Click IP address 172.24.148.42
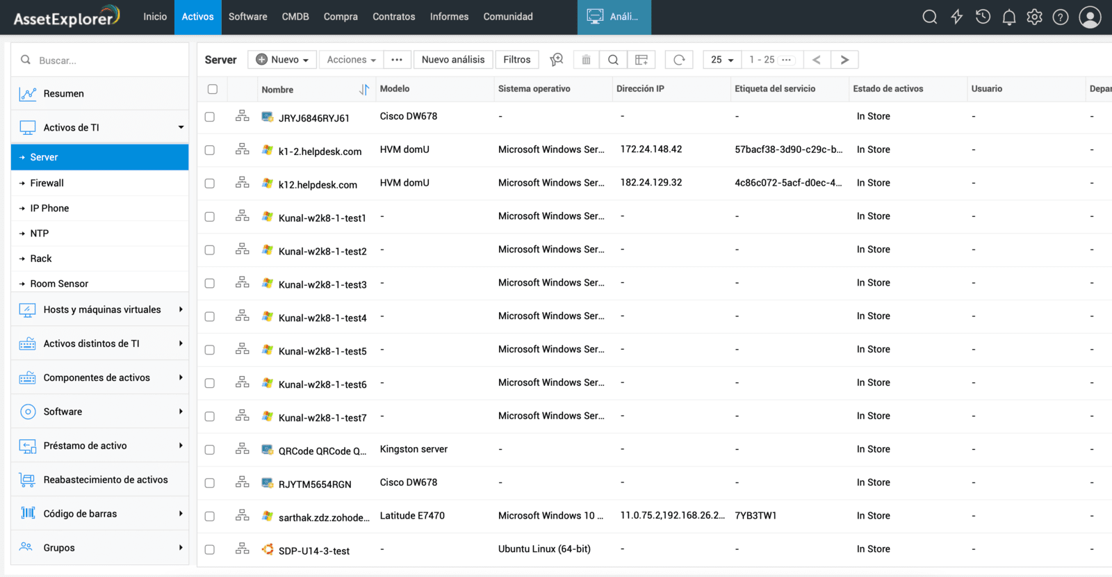Image resolution: width=1112 pixels, height=577 pixels. [651, 149]
